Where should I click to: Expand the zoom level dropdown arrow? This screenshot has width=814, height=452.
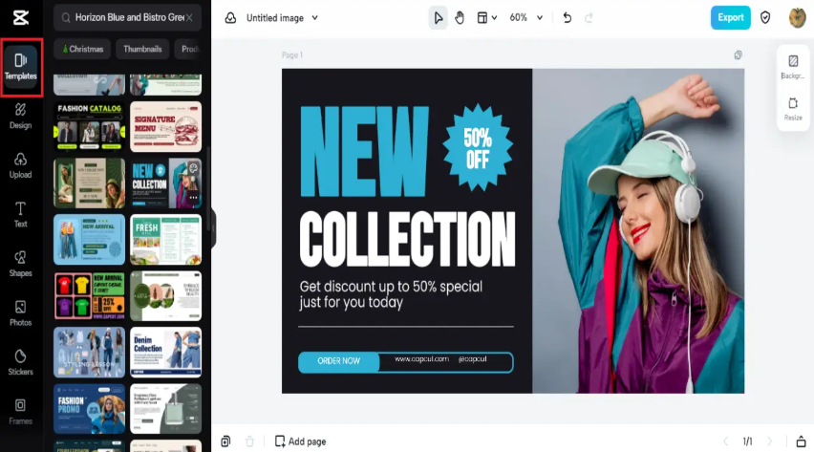[540, 18]
